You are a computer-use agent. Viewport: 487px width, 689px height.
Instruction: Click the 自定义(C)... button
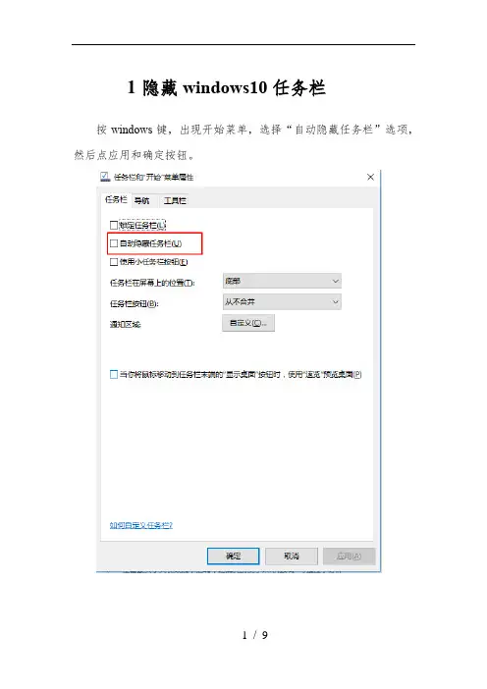click(248, 323)
